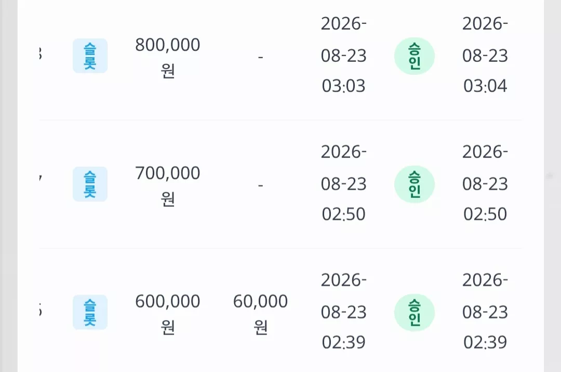Click processed time 2026-08-23 03:04
Screen dimensions: 561x372
[485, 55]
